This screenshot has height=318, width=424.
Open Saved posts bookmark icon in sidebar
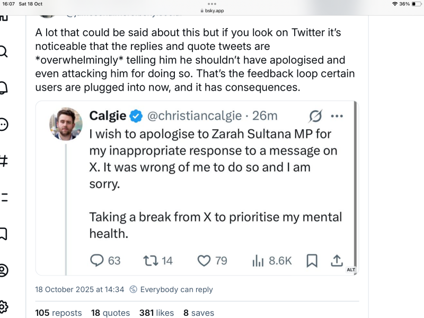pos(3,233)
